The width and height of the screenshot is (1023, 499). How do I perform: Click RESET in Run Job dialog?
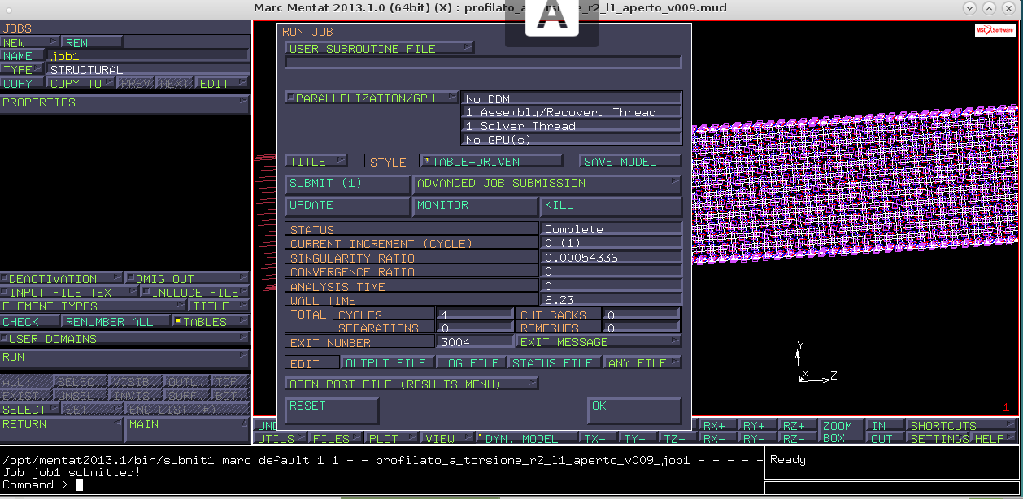[x=332, y=410]
